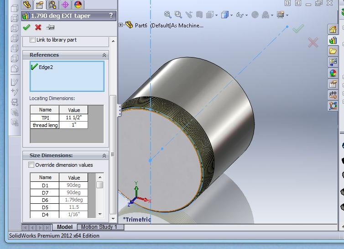
Task: Click property panel scroll up arrow
Action: click(x=113, y=41)
